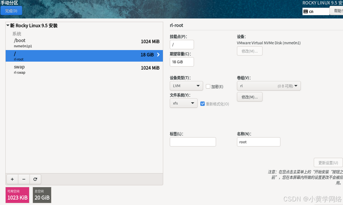This screenshot has height=205, width=343.
Task: Open the rl volume group dropdown
Action: coord(269,86)
